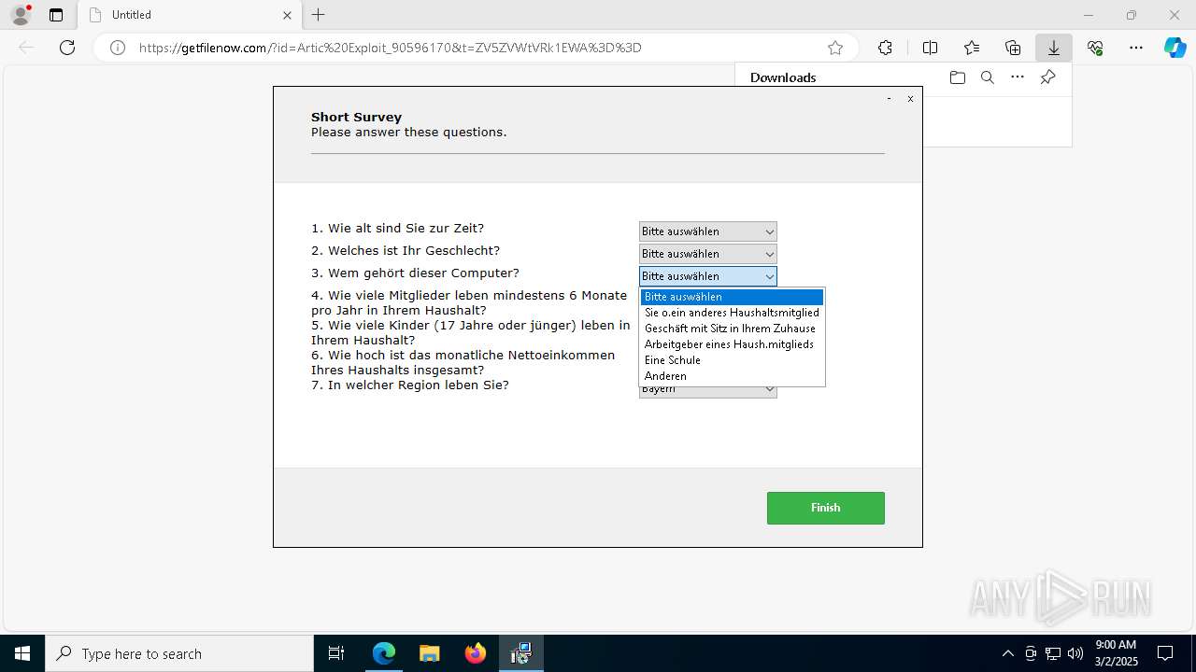The image size is (1196, 672).
Task: Choose 'Anderen' option
Action: coord(732,376)
